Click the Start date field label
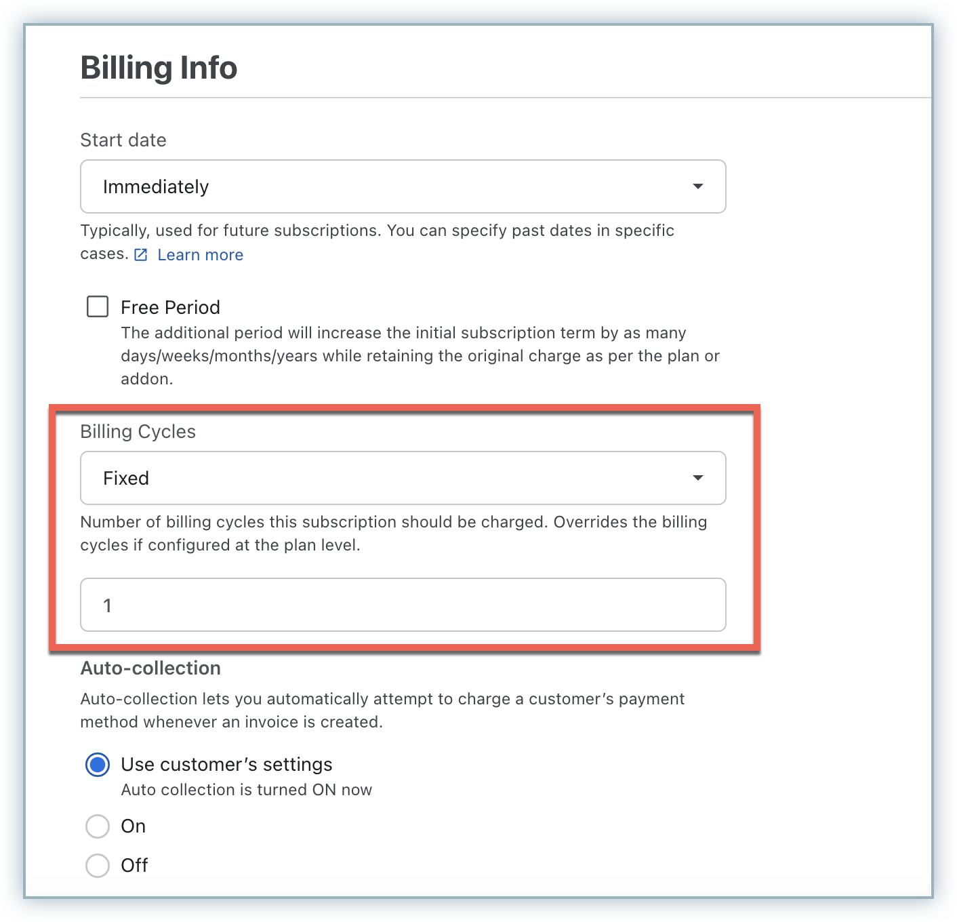 pyautogui.click(x=123, y=140)
